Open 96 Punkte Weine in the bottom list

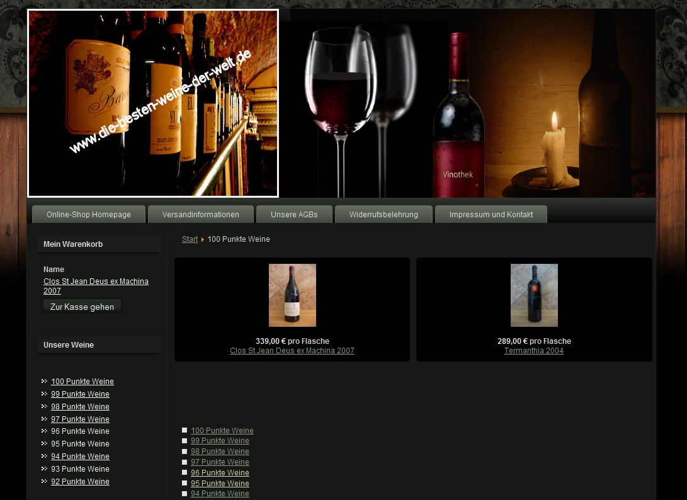220,473
